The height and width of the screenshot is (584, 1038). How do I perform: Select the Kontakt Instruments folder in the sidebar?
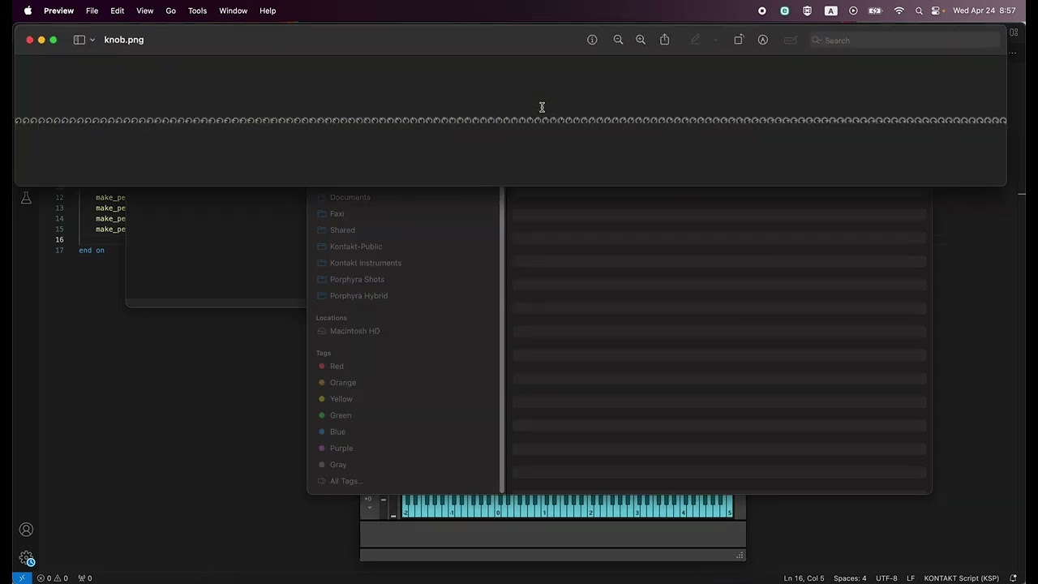click(x=366, y=263)
